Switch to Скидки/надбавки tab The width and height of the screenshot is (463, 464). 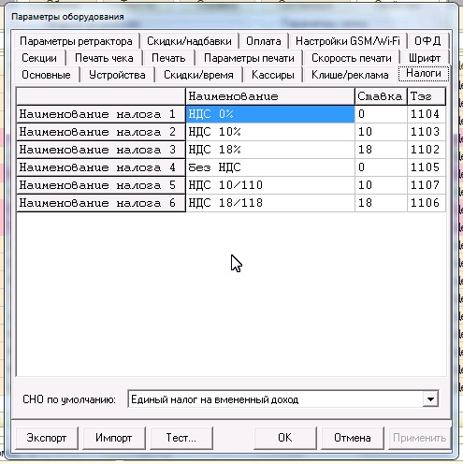(x=189, y=41)
